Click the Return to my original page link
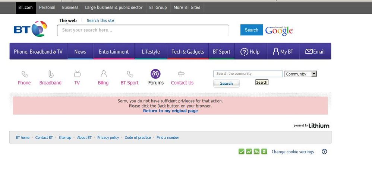 (170, 111)
